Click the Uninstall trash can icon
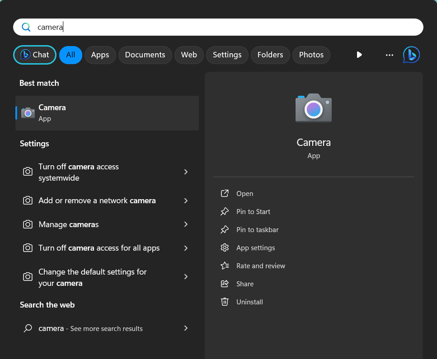 (x=225, y=302)
